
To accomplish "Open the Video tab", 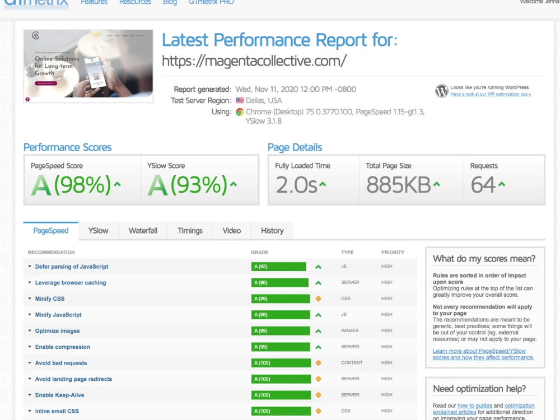I will click(232, 231).
